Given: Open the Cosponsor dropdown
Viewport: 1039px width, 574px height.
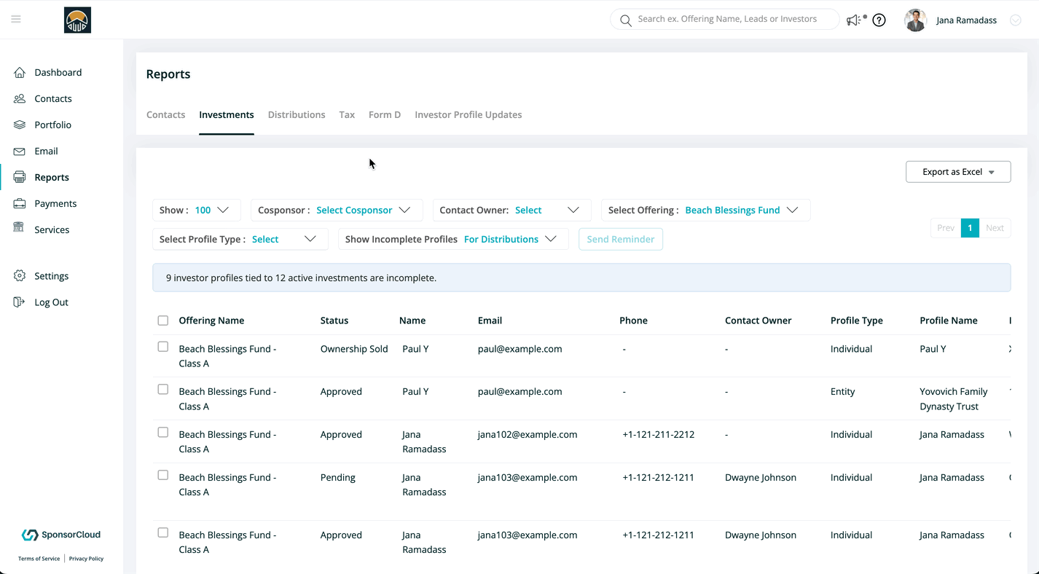Looking at the screenshot, I should 337,211.
